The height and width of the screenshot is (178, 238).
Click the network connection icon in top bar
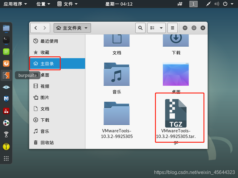click(x=209, y=4)
